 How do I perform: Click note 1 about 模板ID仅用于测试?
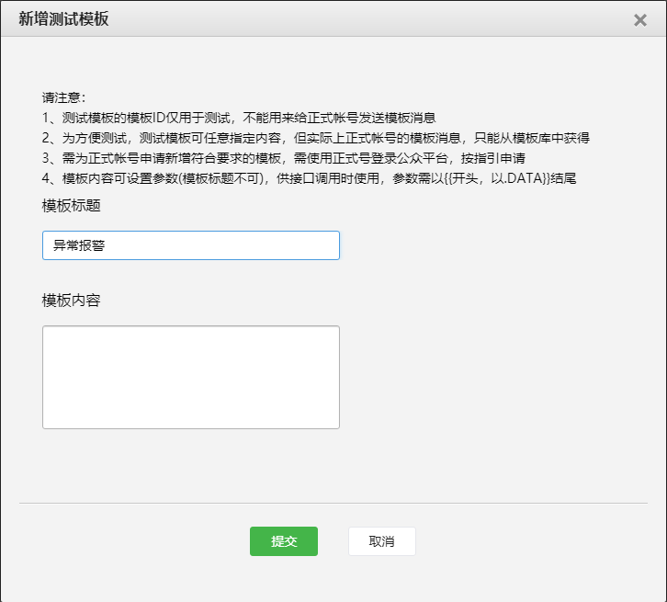[x=239, y=118]
